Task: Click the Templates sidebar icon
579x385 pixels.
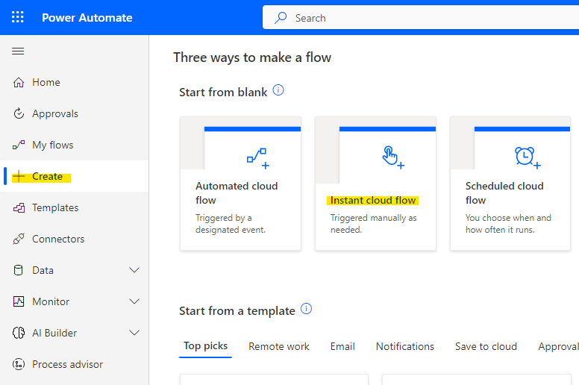Action: pyautogui.click(x=19, y=208)
